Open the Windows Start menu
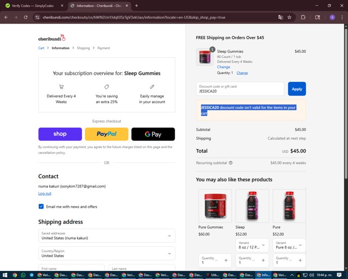The height and width of the screenshot is (279, 348). [5, 275]
